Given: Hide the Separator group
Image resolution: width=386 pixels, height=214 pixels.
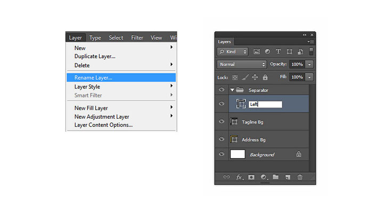Looking at the screenshot, I should tap(221, 89).
